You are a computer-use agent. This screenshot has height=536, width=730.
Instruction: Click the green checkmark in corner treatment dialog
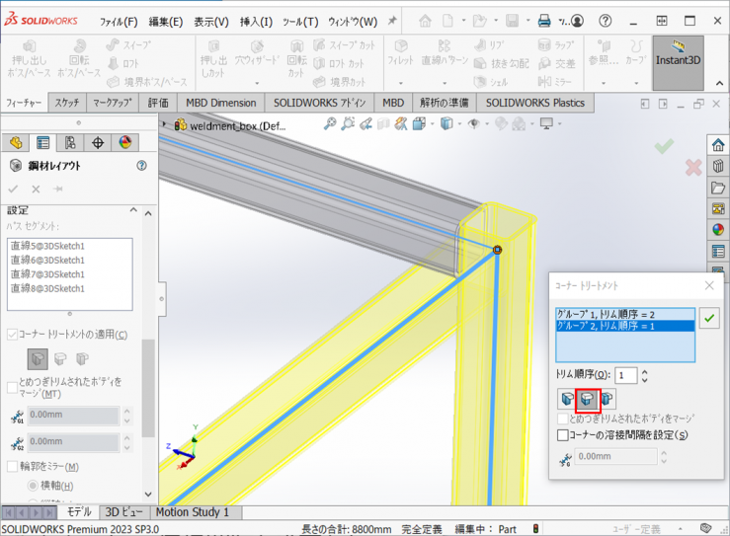709,318
